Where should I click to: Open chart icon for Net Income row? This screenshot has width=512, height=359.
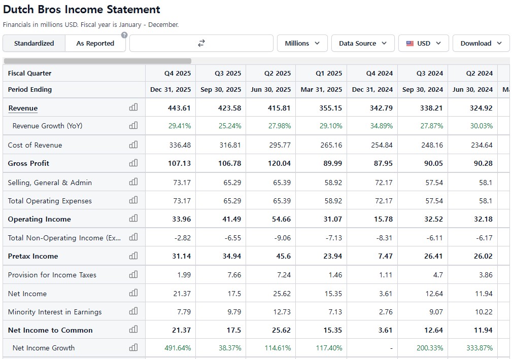tap(133, 293)
